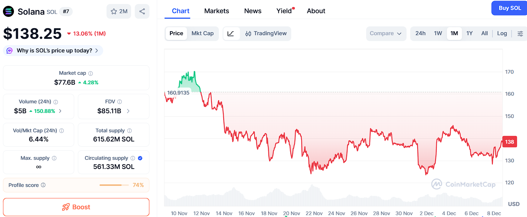Switch the chart to Mkt Cap view
Screen dimensions: 527x217
tap(203, 33)
